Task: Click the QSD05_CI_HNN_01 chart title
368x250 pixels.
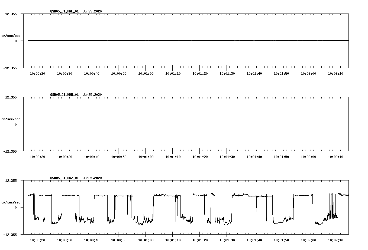Action: click(x=76, y=94)
